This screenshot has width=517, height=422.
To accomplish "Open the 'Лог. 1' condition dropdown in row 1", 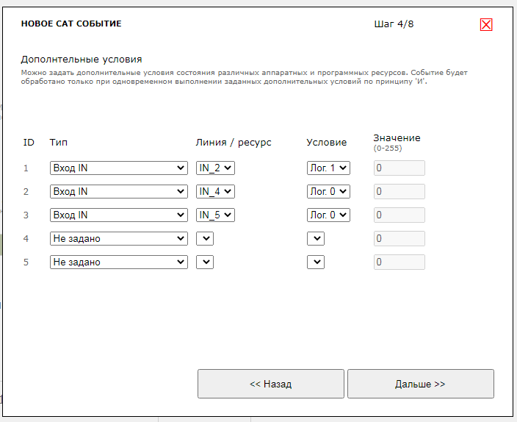I will click(x=328, y=168).
